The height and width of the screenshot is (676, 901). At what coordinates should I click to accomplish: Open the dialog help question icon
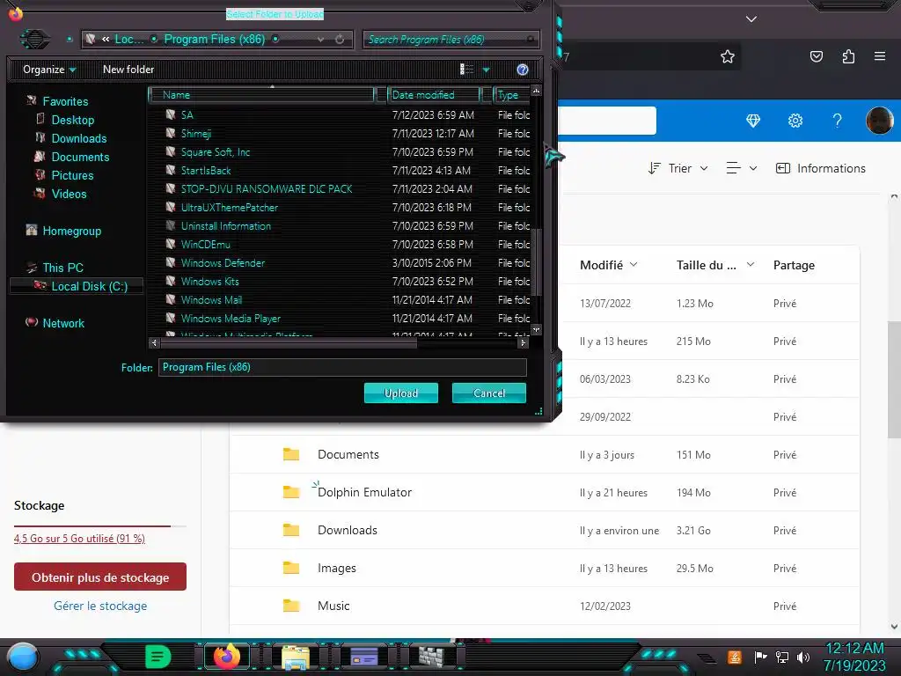pyautogui.click(x=523, y=70)
